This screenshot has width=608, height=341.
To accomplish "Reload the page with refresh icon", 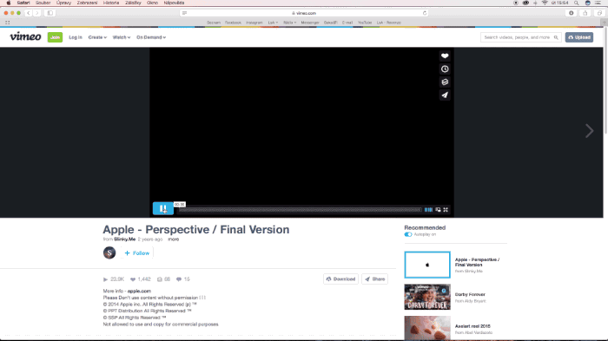I will point(425,13).
